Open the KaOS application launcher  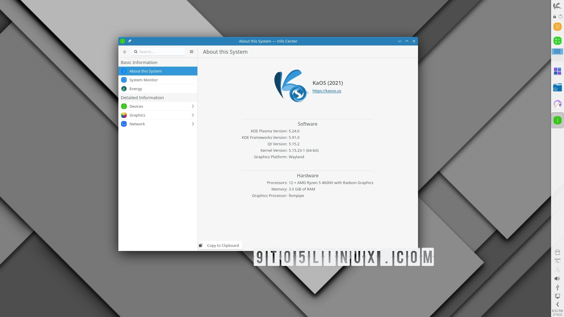tap(557, 6)
